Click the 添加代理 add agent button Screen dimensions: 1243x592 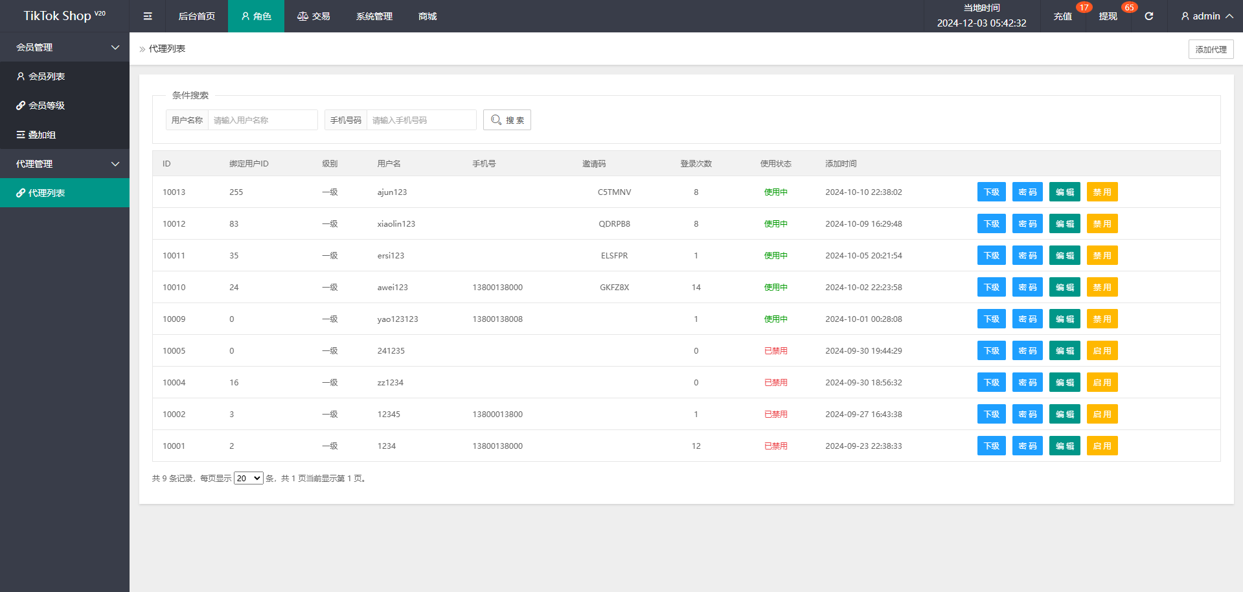tap(1211, 49)
